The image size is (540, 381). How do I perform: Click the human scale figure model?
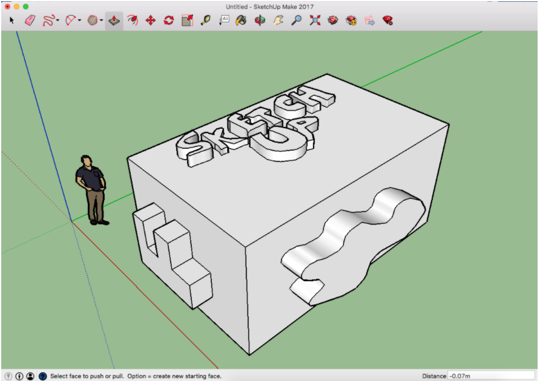coord(91,190)
